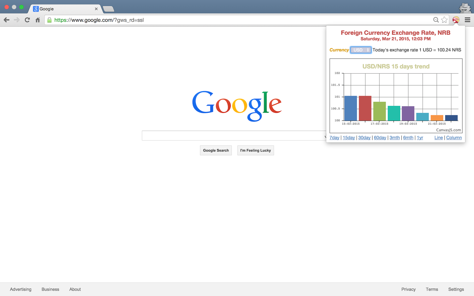Open a new tab
The image size is (474, 296).
(108, 9)
